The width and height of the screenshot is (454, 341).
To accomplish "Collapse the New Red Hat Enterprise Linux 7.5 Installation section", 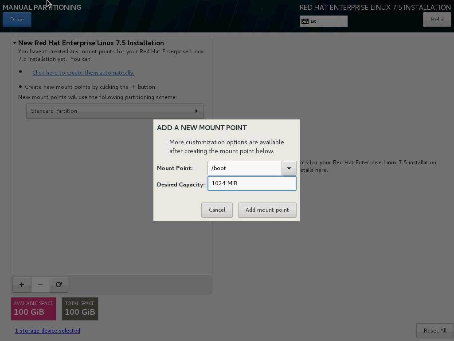I will 15,43.
